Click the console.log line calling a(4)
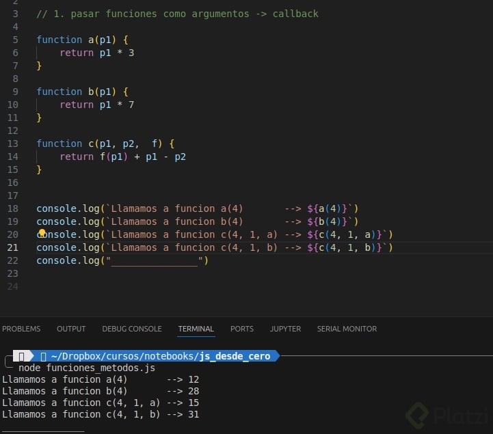Image resolution: width=493 pixels, height=434 pixels. coord(197,208)
